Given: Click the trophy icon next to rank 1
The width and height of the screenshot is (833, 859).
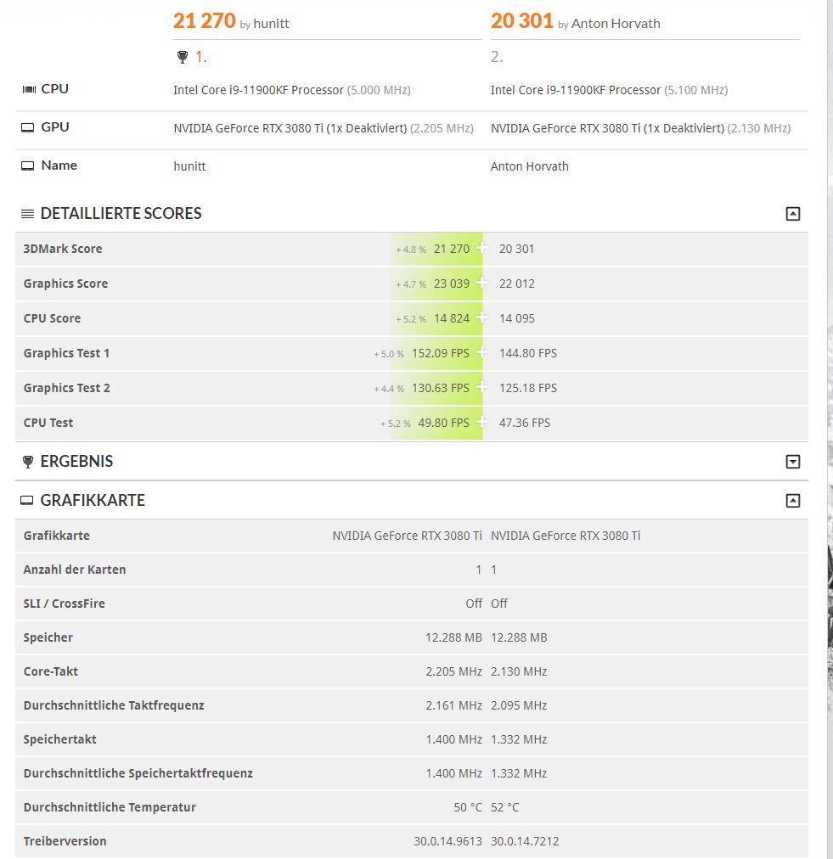Looking at the screenshot, I should (x=183, y=57).
